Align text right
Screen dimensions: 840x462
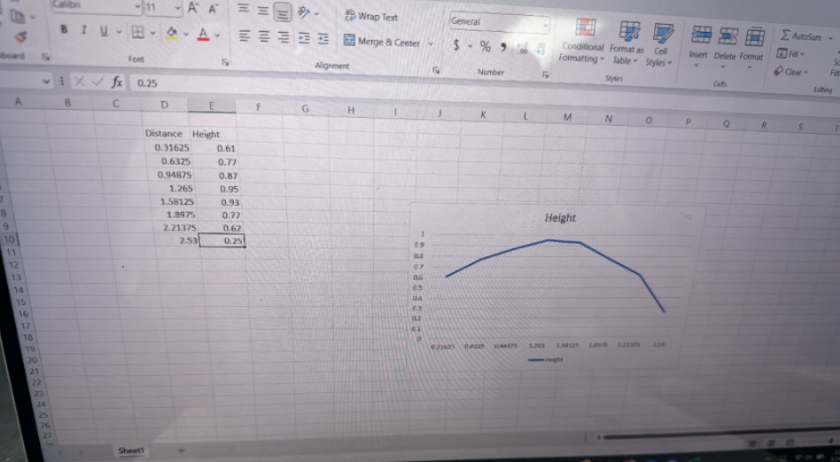point(284,37)
